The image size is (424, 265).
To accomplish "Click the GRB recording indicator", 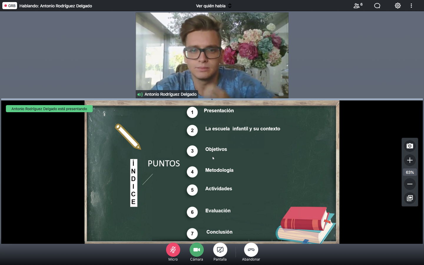I will 10,6.
